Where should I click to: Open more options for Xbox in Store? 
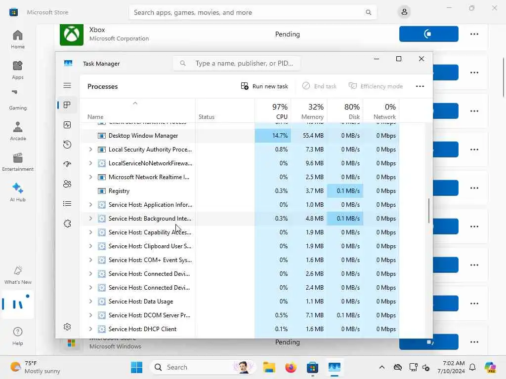coord(474,34)
